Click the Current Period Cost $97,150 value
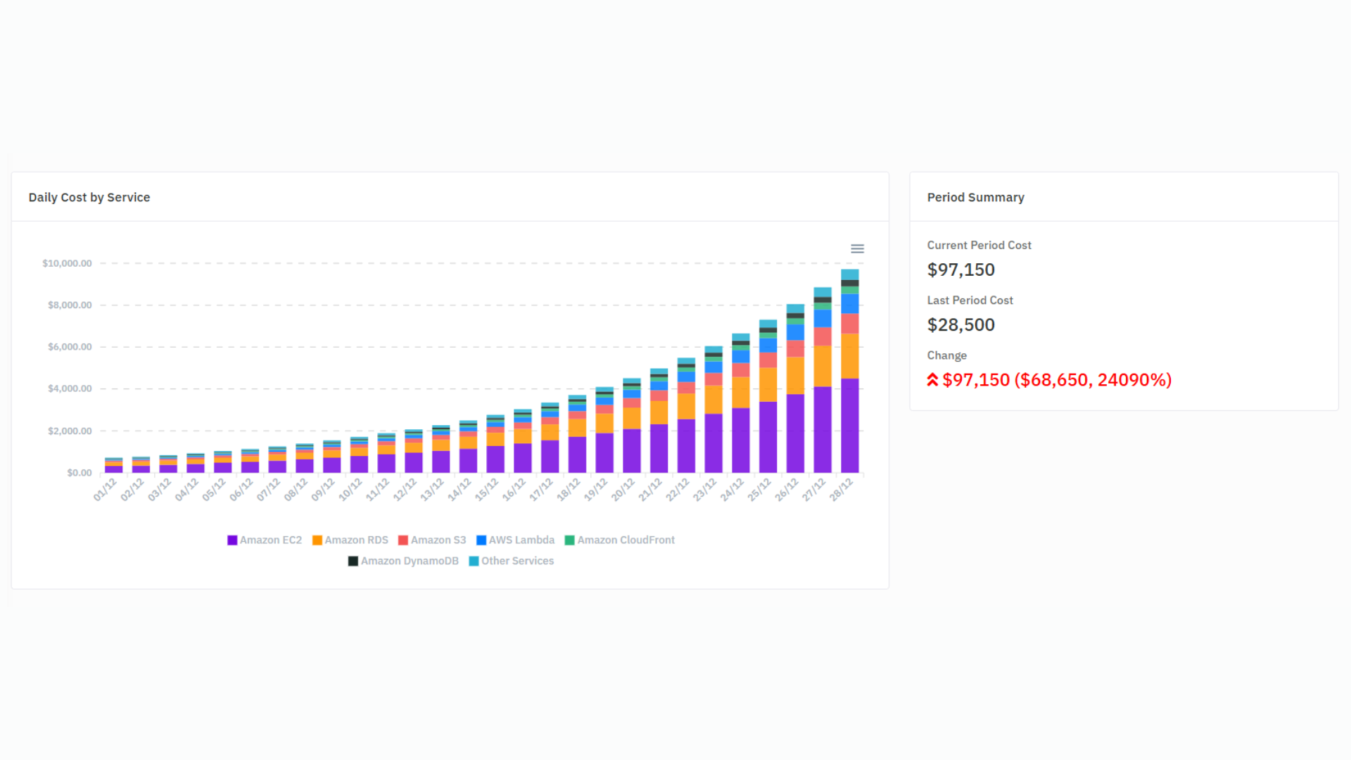 pos(960,270)
